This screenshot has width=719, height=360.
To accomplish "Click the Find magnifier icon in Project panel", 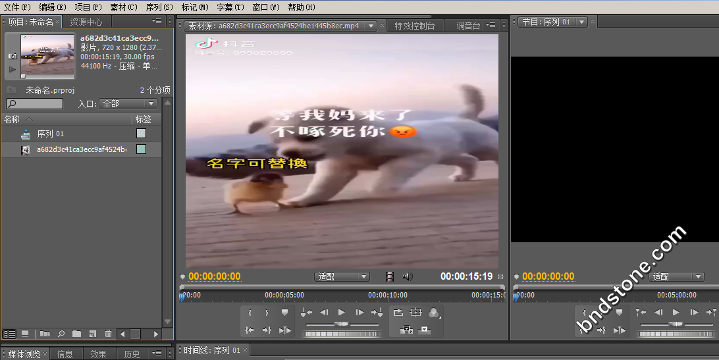I will tap(61, 334).
